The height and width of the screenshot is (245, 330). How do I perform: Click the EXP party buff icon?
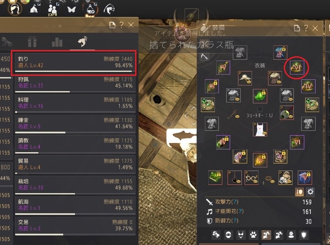pyautogui.click(x=52, y=10)
